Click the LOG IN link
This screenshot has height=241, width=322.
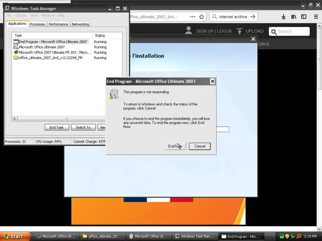(x=224, y=31)
